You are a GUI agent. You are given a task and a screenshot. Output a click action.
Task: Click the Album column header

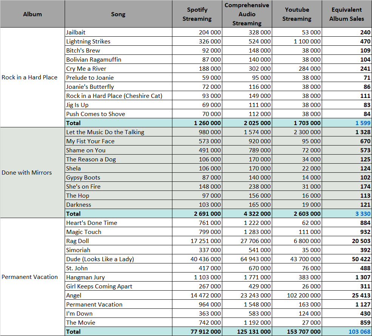[x=33, y=14]
